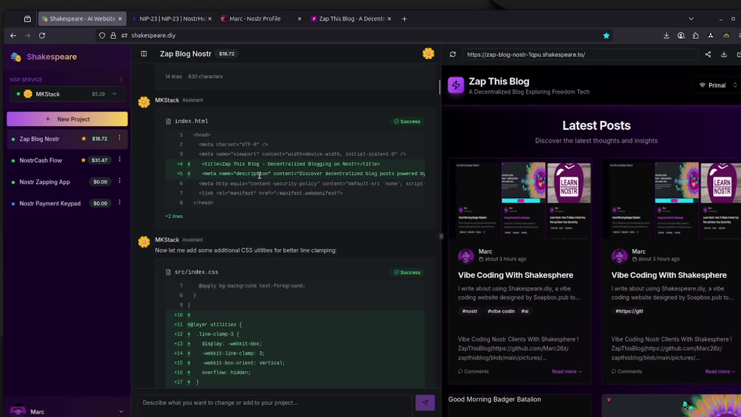741x417 pixels.
Task: Click Read more on second Vibe Coding post
Action: (720, 371)
